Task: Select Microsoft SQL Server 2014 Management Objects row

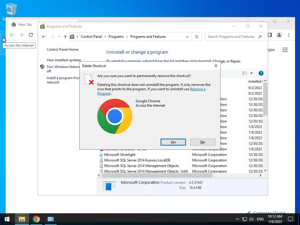Action: (142, 166)
